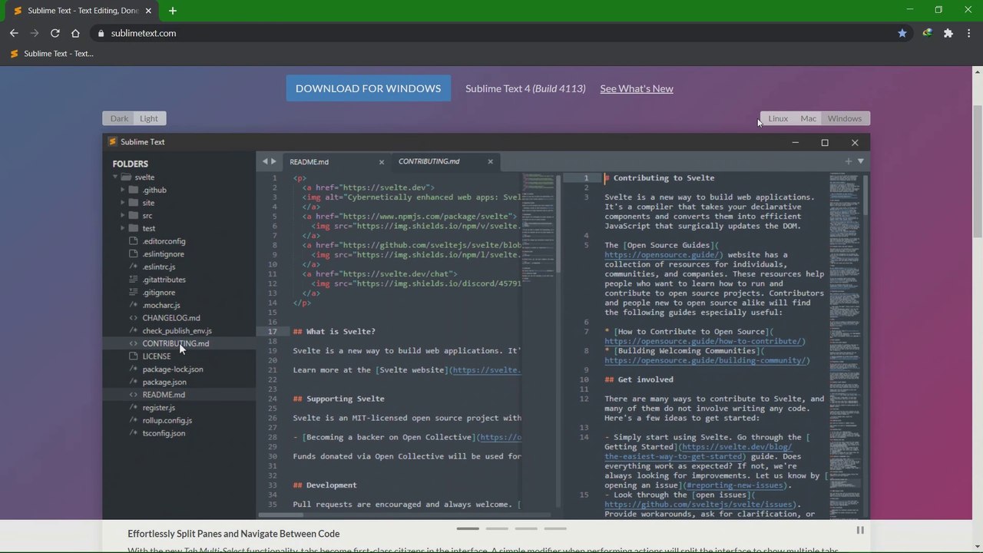Open .eslintrc.js file
This screenshot has height=553, width=983.
pos(159,267)
